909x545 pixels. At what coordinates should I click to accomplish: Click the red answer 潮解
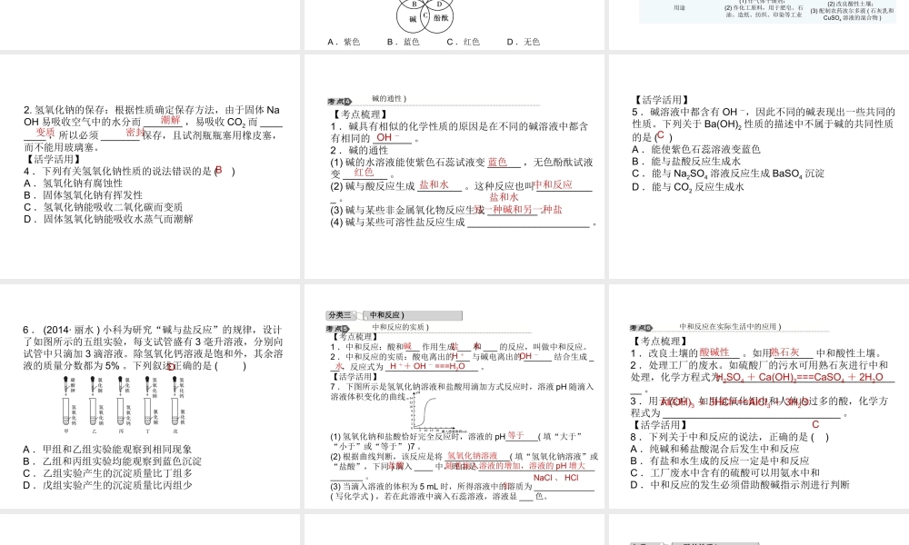tap(171, 120)
